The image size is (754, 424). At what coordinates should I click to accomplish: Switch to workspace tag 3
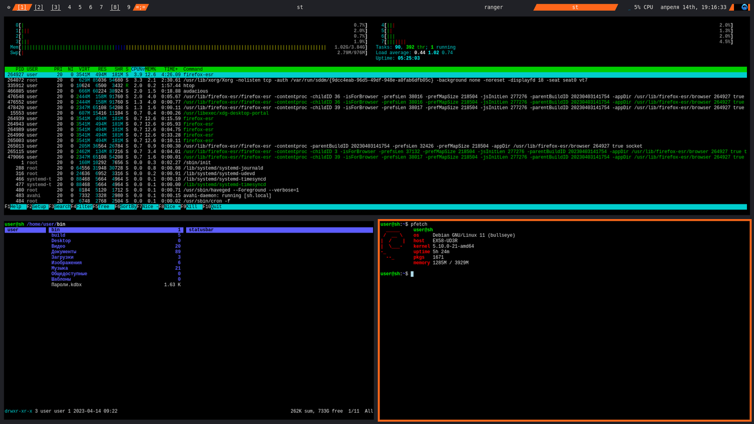pos(55,7)
